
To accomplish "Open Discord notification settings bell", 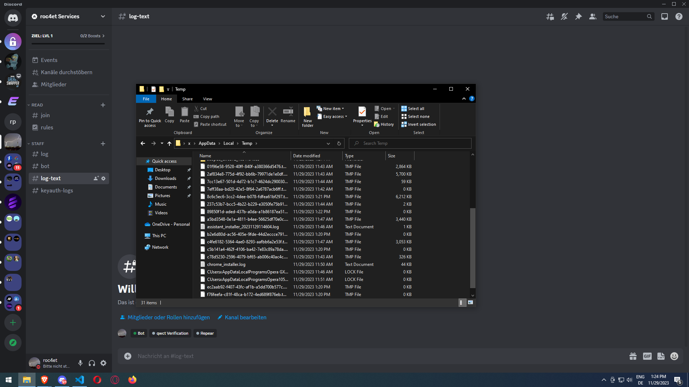I will click(564, 16).
